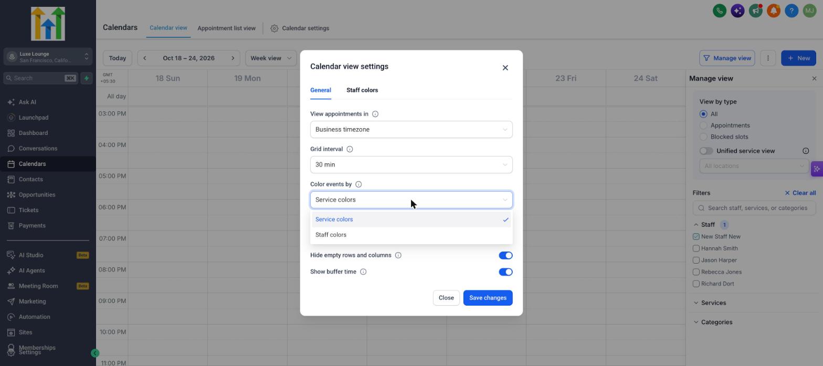This screenshot has height=366, width=823.
Task: Click the phone dialer icon
Action: coord(720,11)
